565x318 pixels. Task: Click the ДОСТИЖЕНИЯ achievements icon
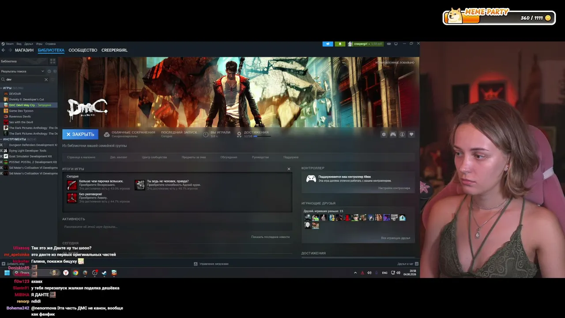tap(239, 134)
